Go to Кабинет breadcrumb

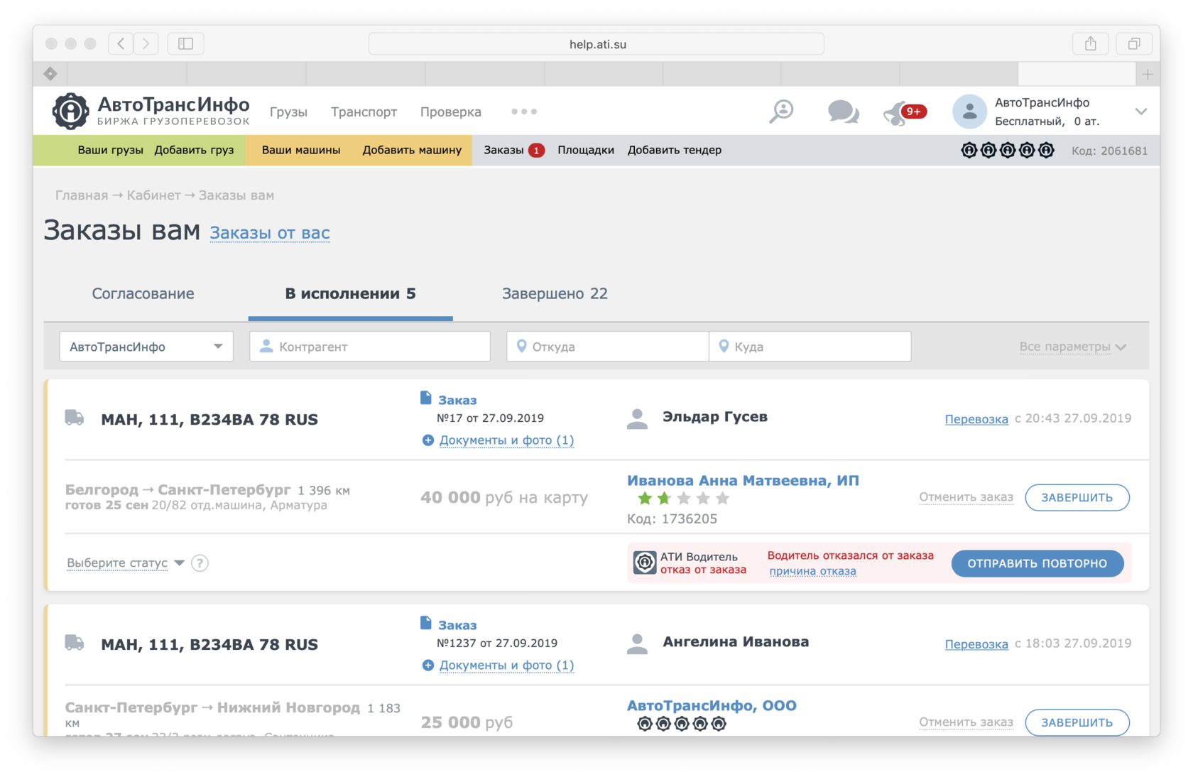(x=153, y=195)
